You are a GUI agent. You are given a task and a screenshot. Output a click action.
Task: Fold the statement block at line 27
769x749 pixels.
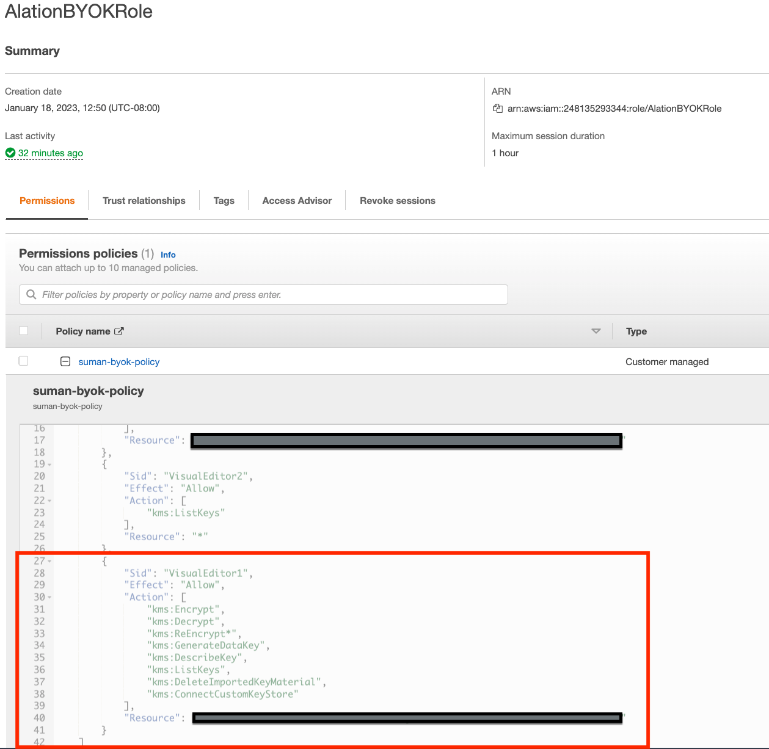click(x=49, y=561)
